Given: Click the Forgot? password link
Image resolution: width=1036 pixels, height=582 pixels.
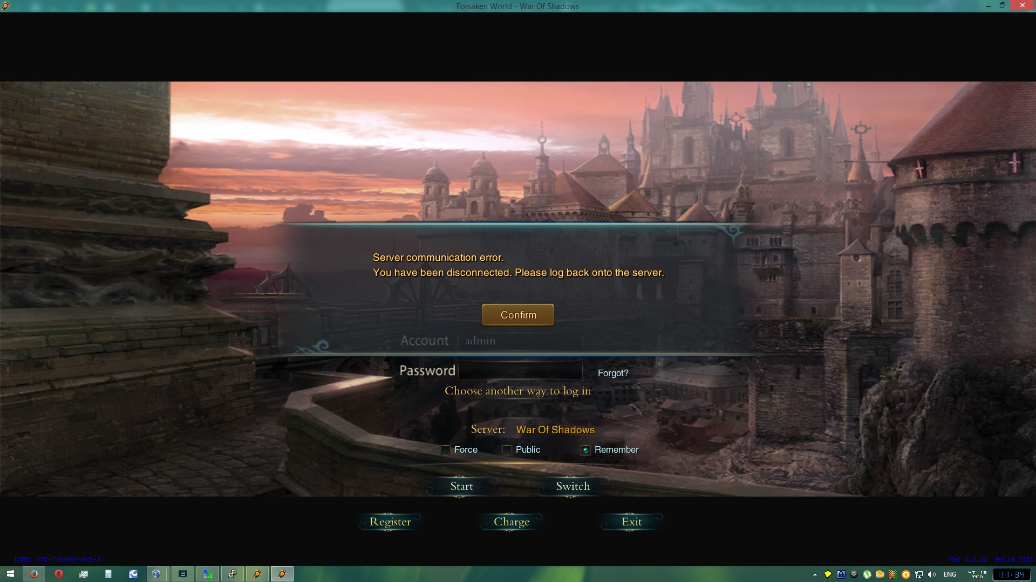Looking at the screenshot, I should 613,373.
